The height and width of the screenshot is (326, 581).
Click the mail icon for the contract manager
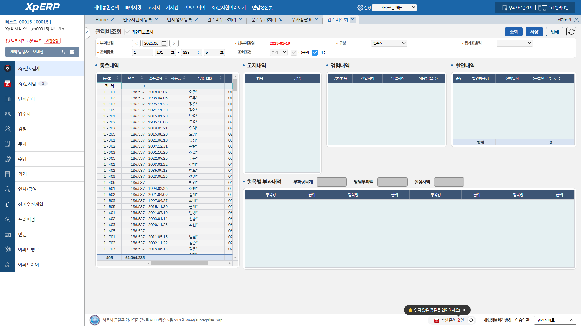click(72, 52)
